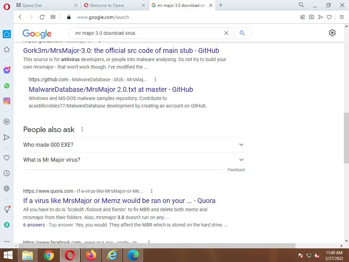Open Google quick settings gear
The width and height of the screenshot is (349, 262).
coord(332,33)
